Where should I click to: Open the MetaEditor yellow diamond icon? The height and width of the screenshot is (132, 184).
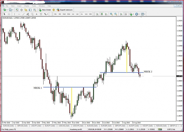[x=54, y=10]
